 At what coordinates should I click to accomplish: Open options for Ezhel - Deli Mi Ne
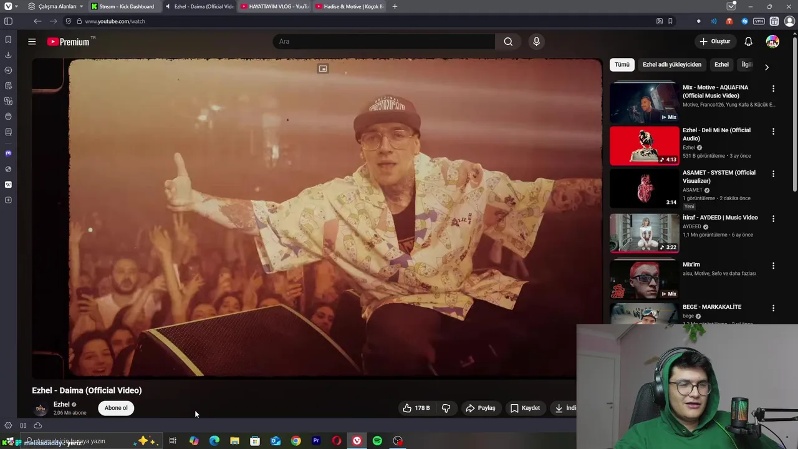click(773, 132)
